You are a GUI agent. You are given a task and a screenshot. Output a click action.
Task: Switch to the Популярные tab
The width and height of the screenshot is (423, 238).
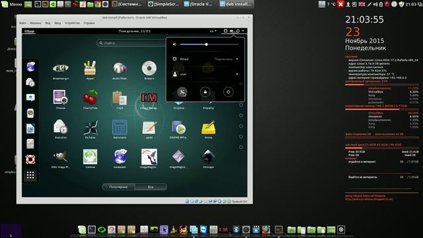[x=118, y=186]
